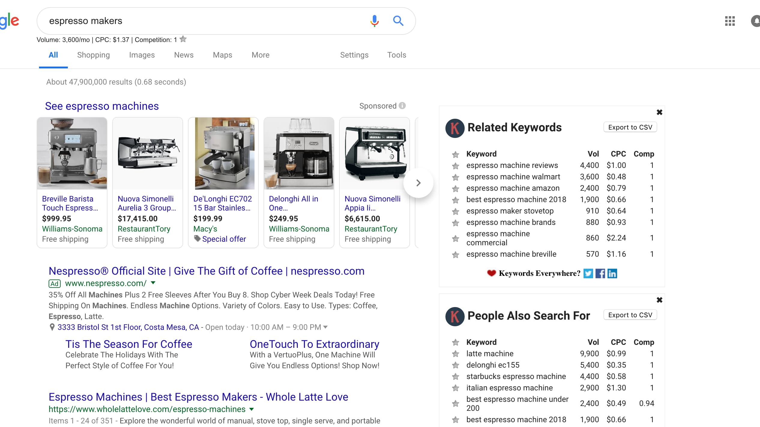760x427 pixels.
Task: Switch to the Images tab
Action: click(142, 55)
